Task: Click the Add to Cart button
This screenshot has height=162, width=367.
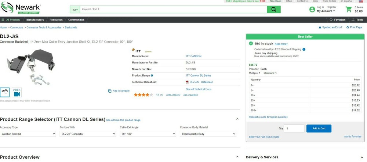Action: coord(319,128)
